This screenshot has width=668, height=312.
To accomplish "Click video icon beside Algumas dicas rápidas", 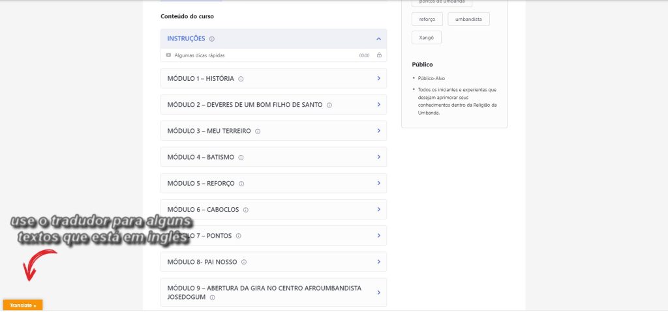I will tap(168, 55).
